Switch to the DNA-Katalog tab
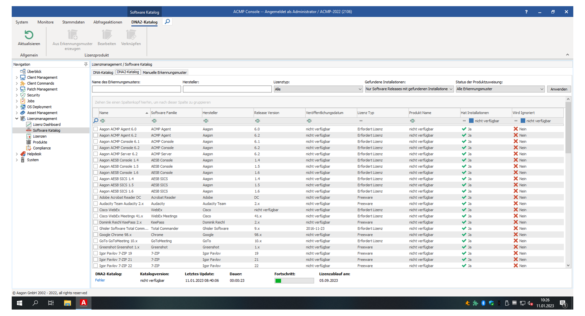The width and height of the screenshot is (585, 316). coord(103,72)
